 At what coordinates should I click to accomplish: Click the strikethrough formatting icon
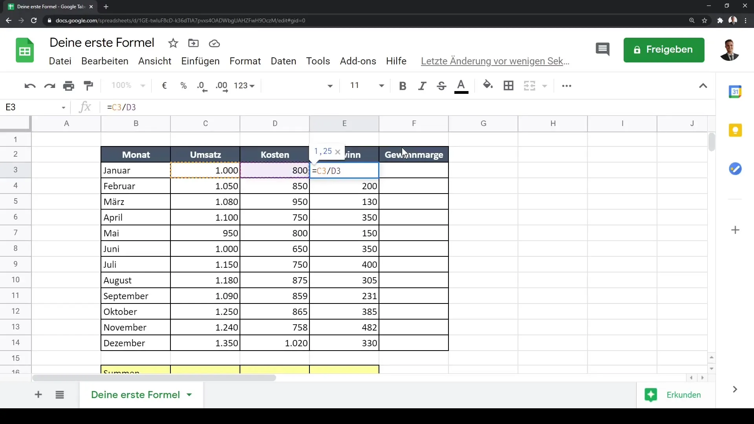coord(441,86)
